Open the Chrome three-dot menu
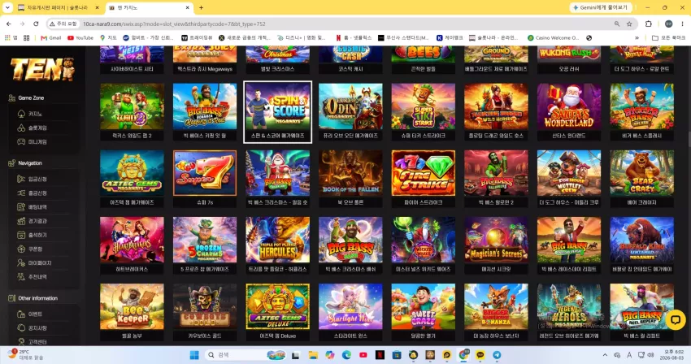 coord(683,24)
